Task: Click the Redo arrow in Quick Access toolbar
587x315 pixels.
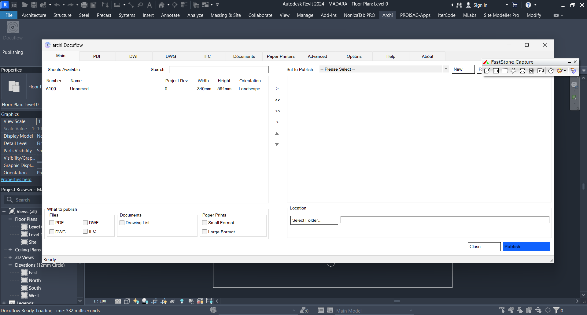Action: [70, 5]
